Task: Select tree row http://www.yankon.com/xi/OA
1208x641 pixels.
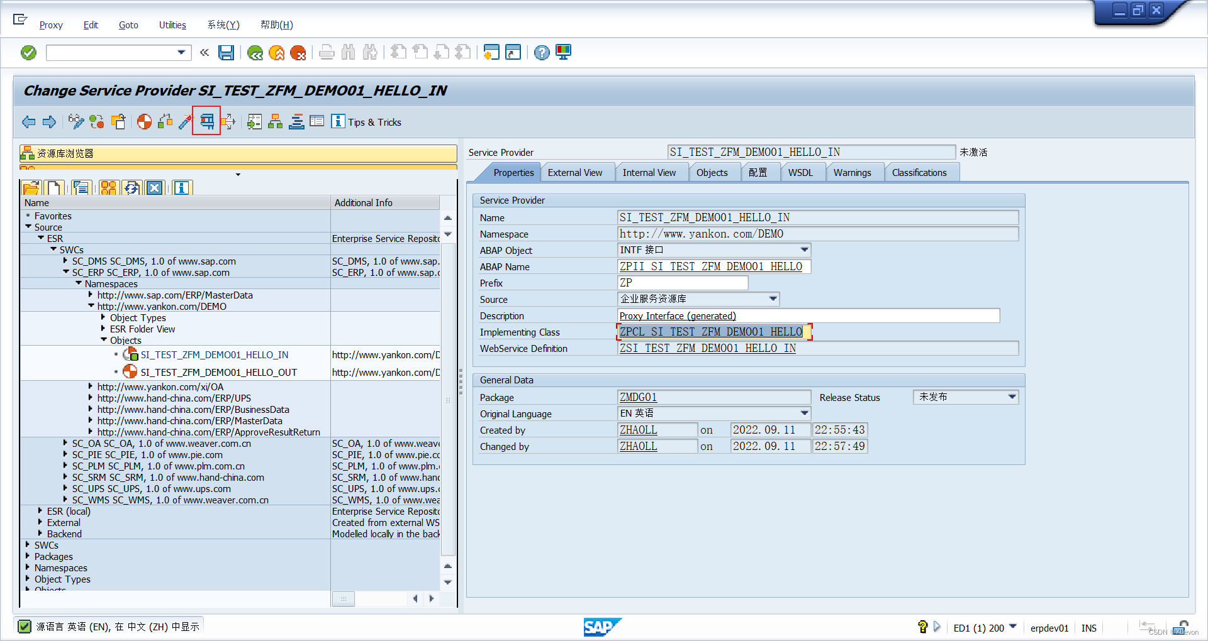Action: tap(160, 386)
